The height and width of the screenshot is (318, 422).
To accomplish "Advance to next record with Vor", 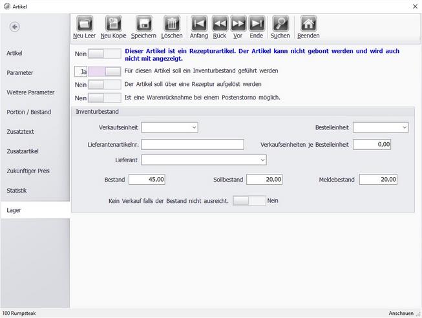I will (238, 24).
